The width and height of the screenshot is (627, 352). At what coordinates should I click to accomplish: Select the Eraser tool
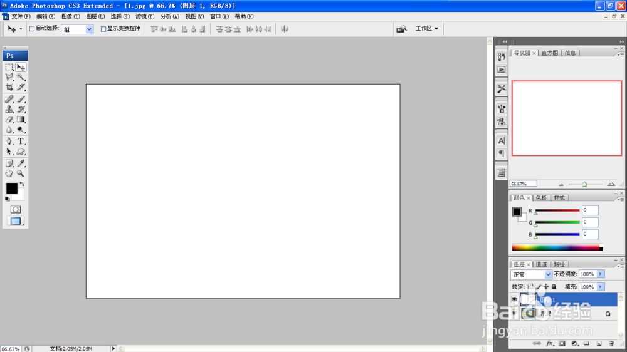pyautogui.click(x=9, y=120)
